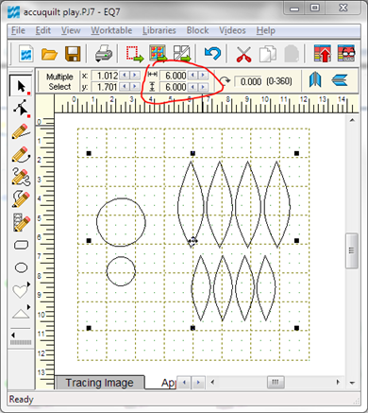Click the horizontal scrollbar right arrow
The image size is (368, 413).
point(338,382)
